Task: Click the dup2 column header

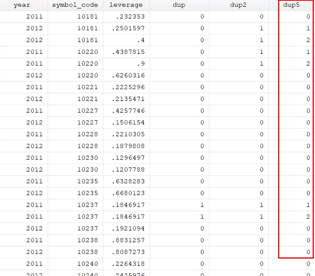Action: click(238, 5)
